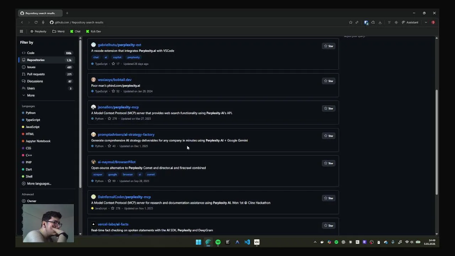Click the 'google' topic tag

(112, 175)
